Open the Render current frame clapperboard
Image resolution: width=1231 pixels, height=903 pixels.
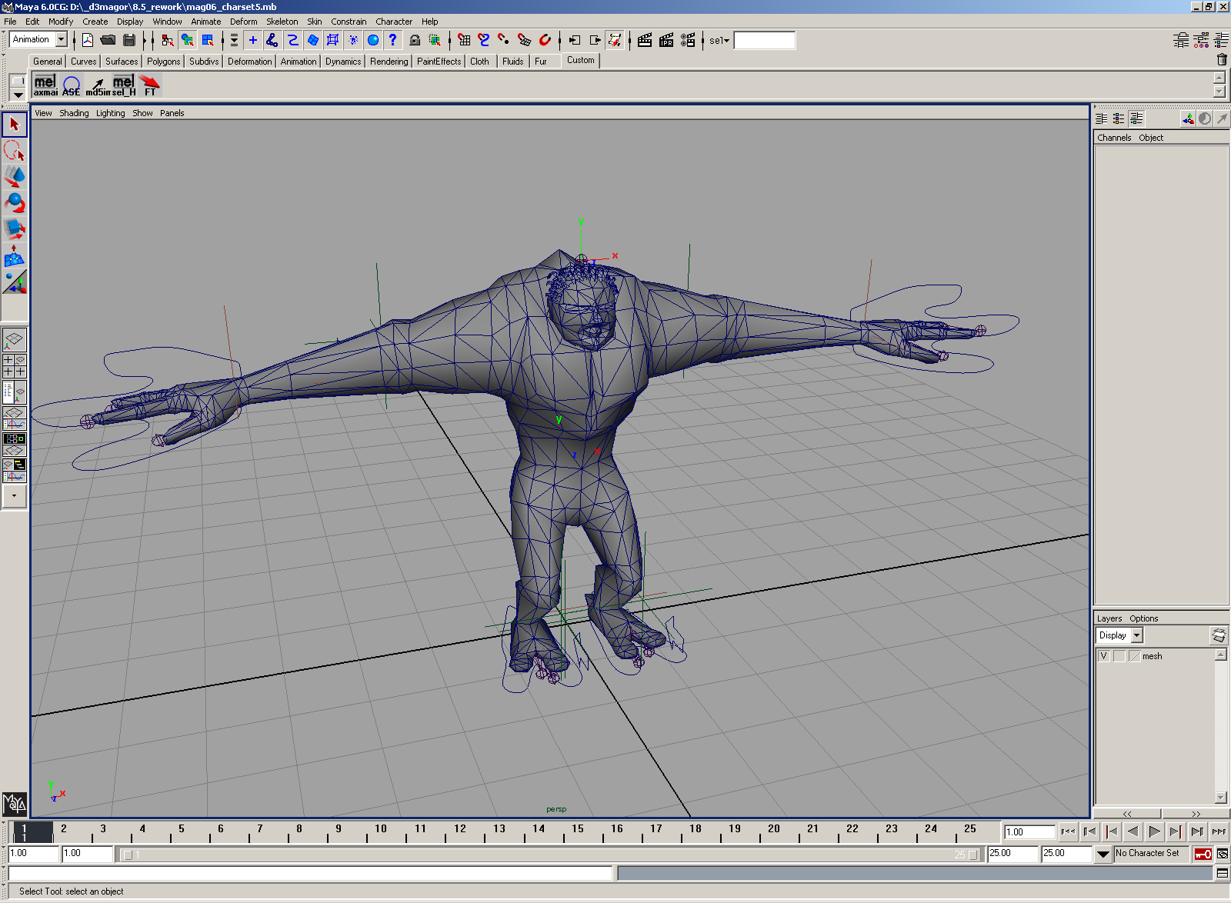[x=645, y=40]
